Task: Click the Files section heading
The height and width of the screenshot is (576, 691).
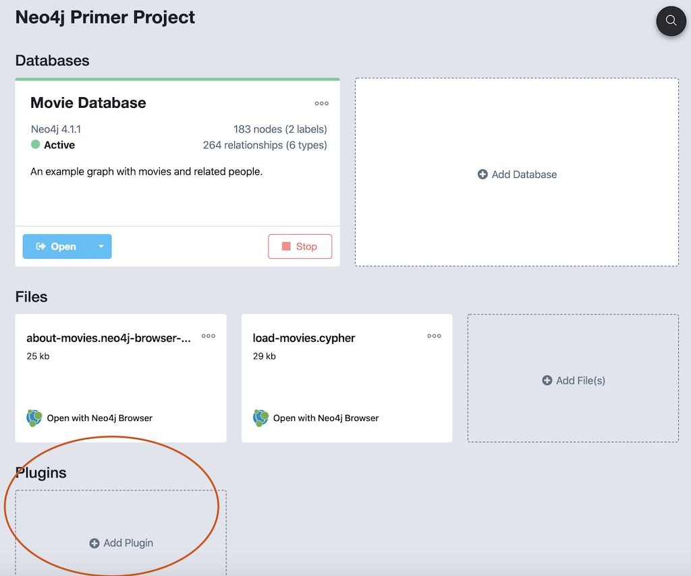Action: tap(31, 297)
